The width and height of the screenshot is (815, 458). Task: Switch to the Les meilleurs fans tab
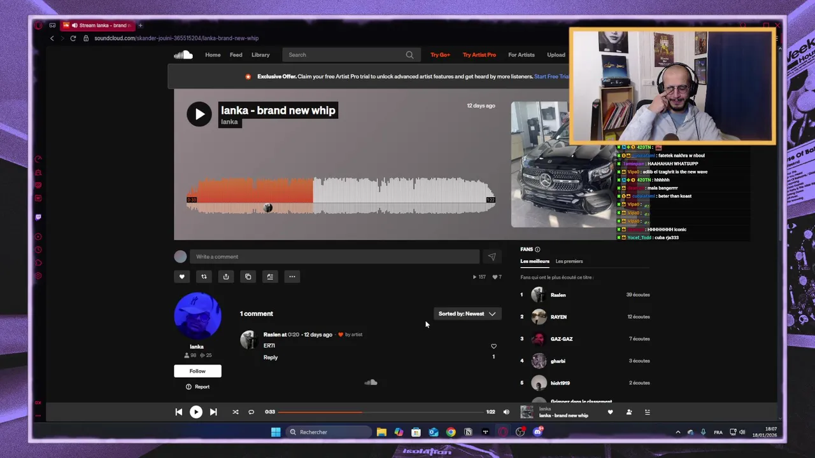click(535, 261)
